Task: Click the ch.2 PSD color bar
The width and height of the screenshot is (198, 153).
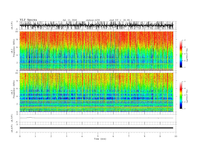Action: (181, 95)
